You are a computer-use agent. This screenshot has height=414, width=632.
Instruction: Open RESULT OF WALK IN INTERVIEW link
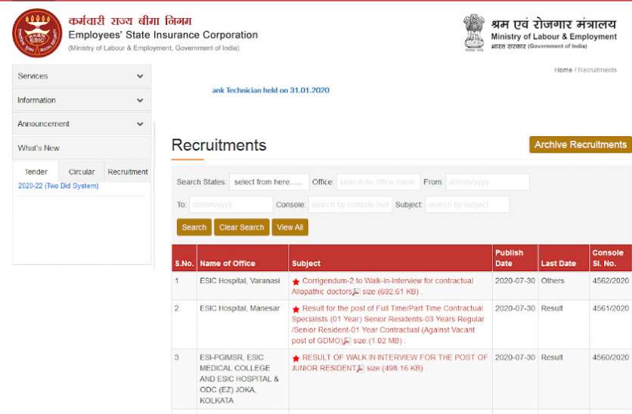390,363
